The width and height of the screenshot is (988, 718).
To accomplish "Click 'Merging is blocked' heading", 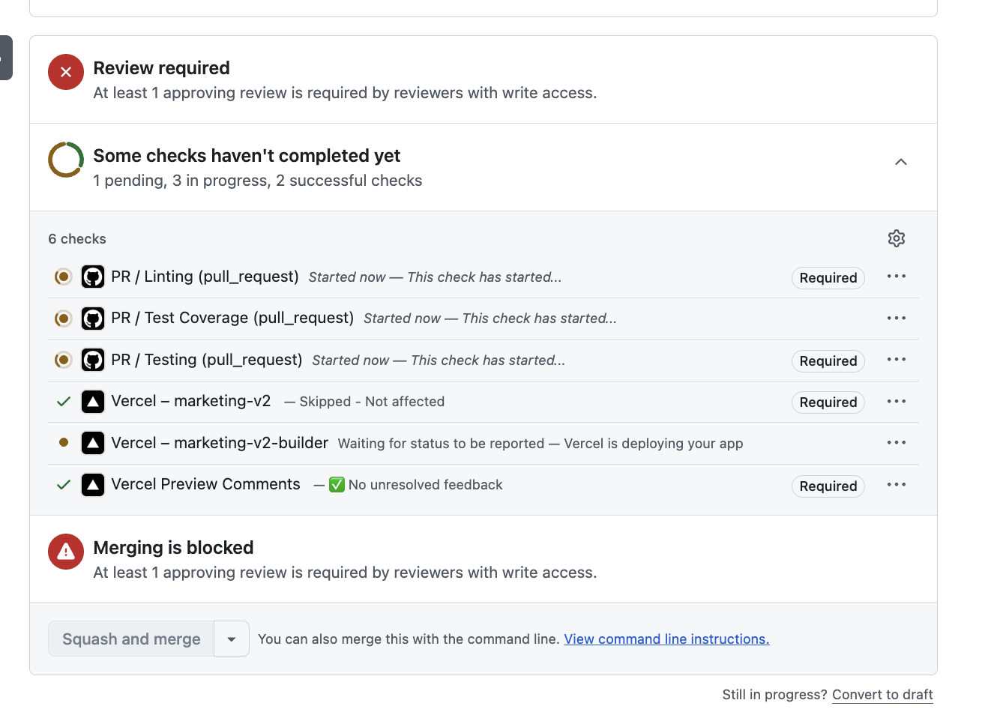I will 173,548.
